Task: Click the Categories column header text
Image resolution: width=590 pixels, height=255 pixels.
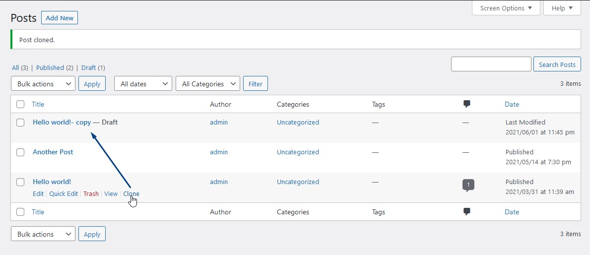Action: pos(293,104)
